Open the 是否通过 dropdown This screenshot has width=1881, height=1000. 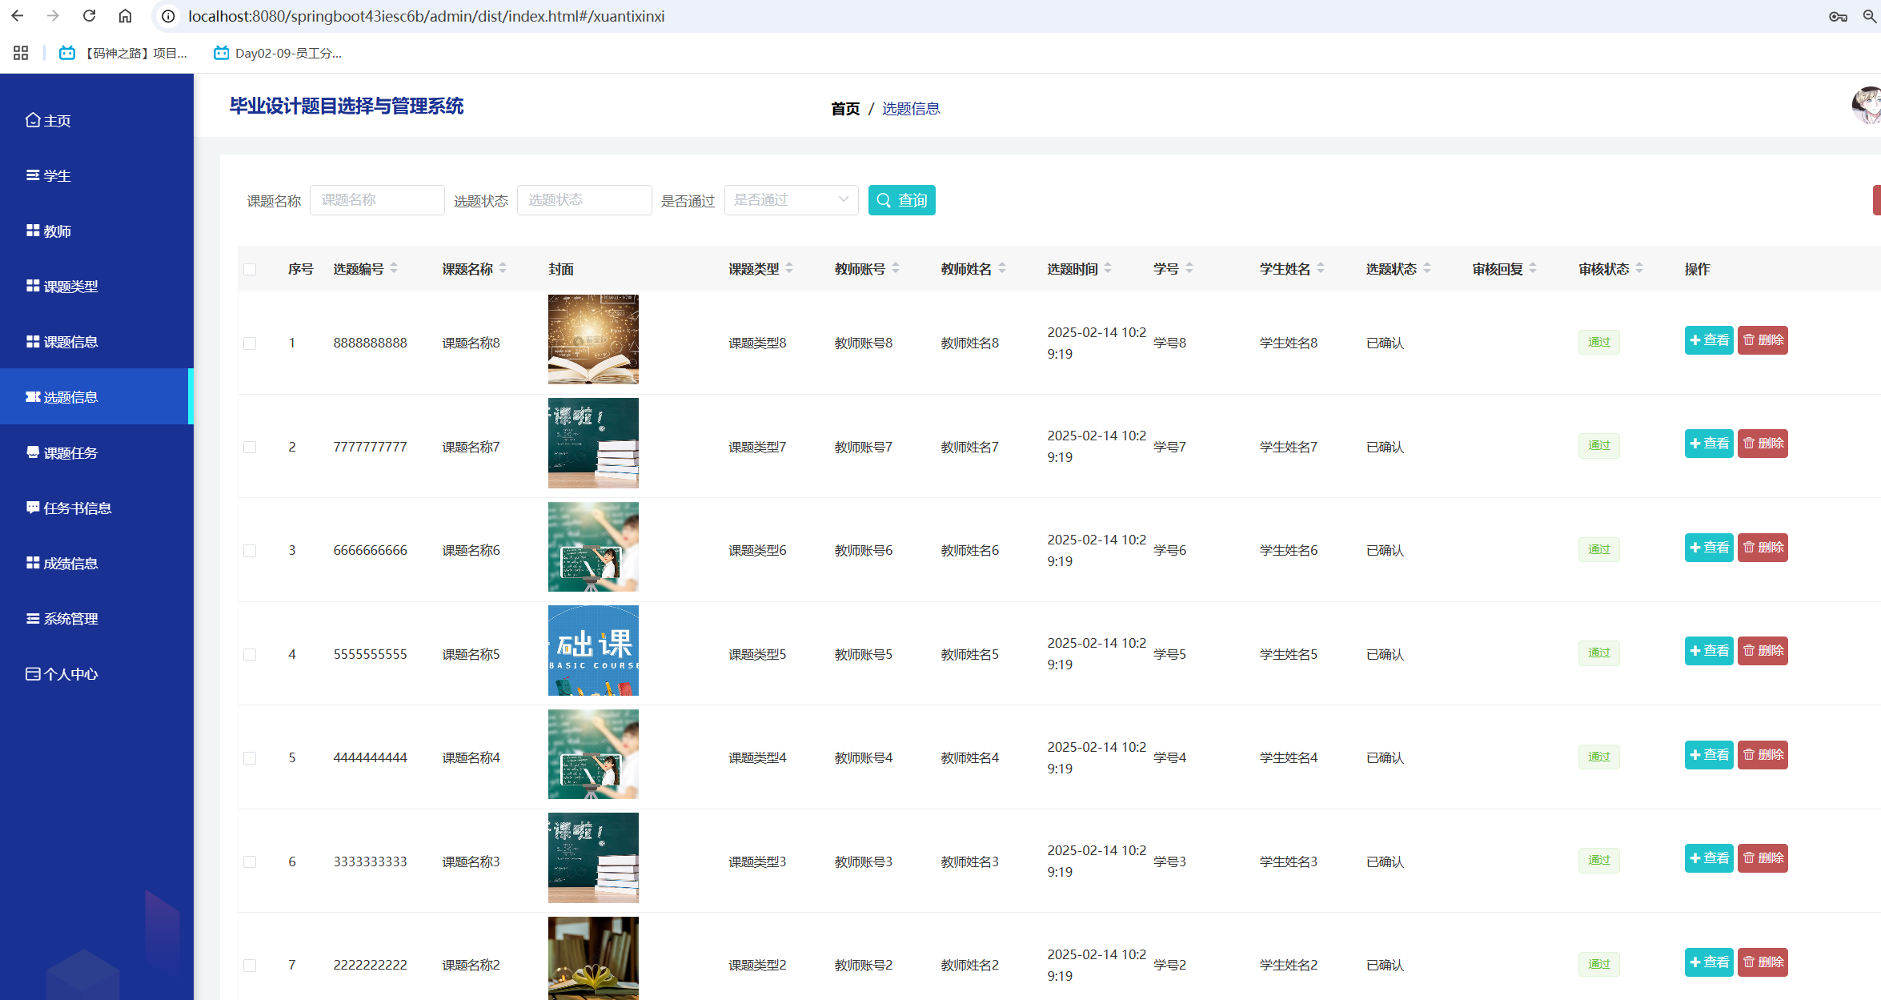click(x=791, y=200)
